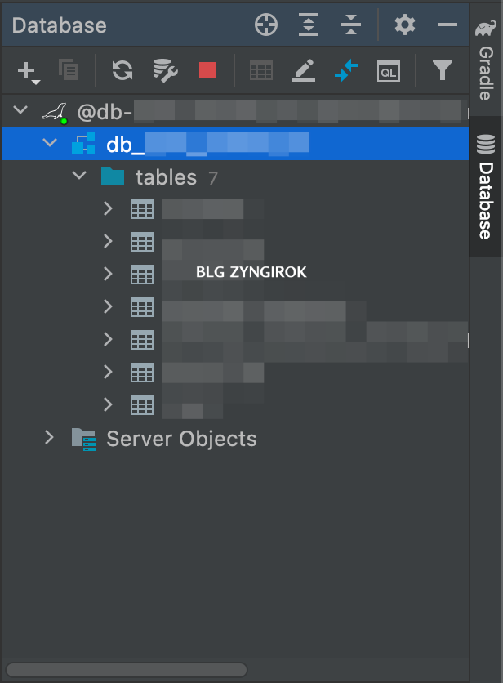This screenshot has width=503, height=683.
Task: Force refresh the database schema
Action: [x=163, y=70]
